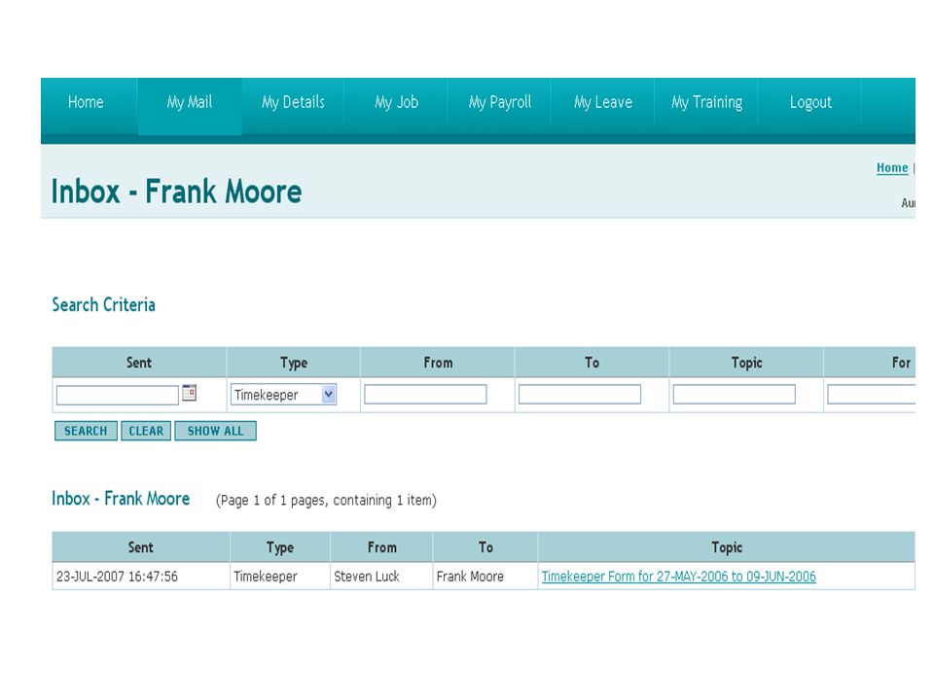The image size is (934, 700).
Task: Focus the Topic search input field
Action: tap(734, 394)
